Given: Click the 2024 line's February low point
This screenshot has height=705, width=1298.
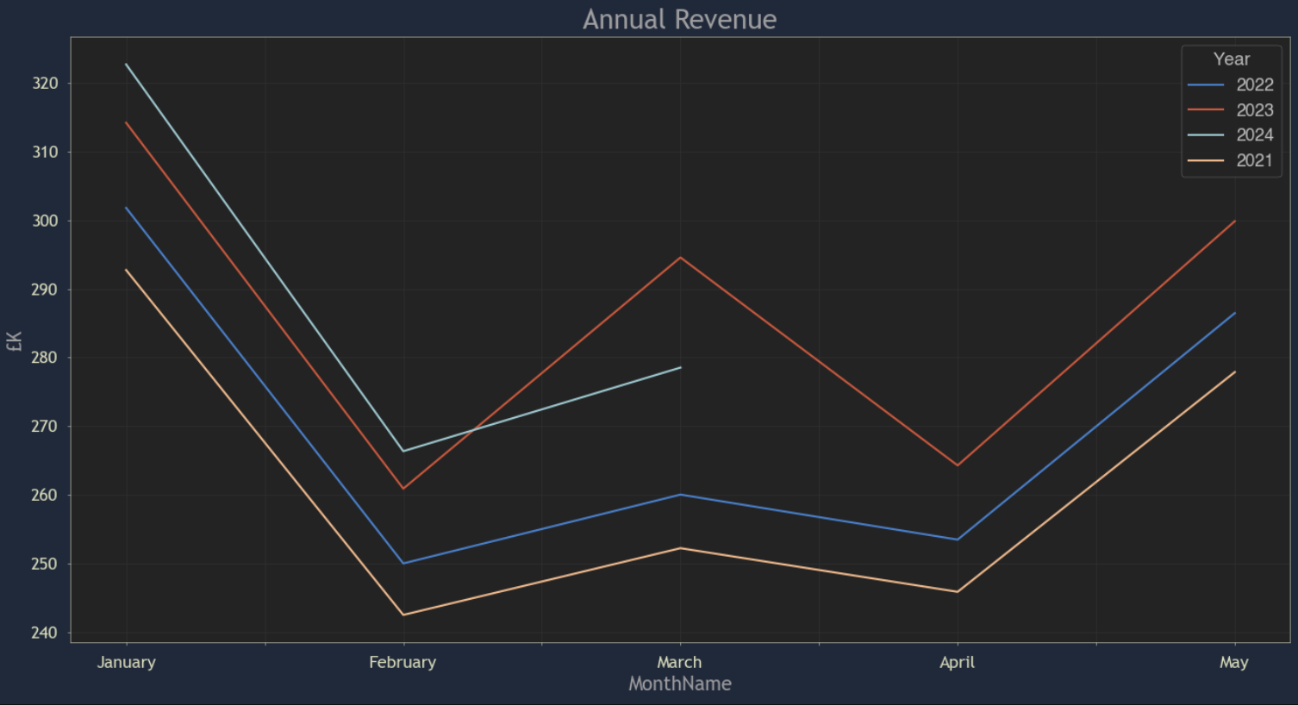Looking at the screenshot, I should (x=403, y=451).
